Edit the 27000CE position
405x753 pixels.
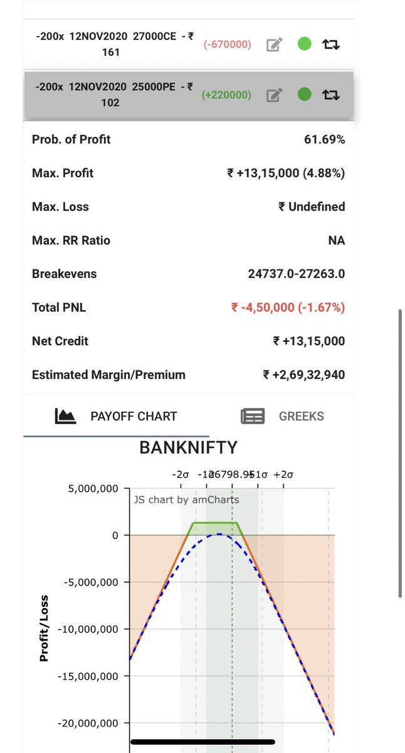click(x=275, y=45)
